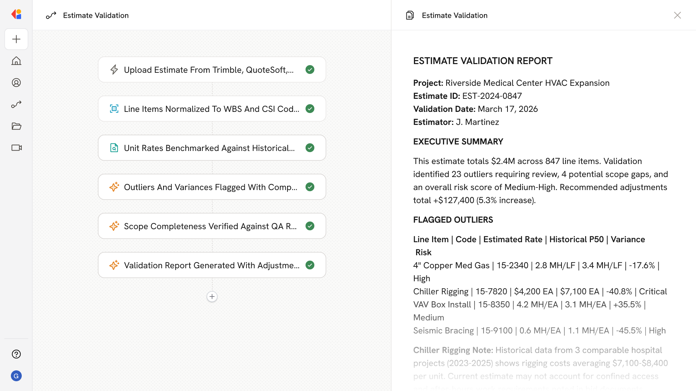Click green check on Line Items Normalized step
696x391 pixels.
[310, 109]
